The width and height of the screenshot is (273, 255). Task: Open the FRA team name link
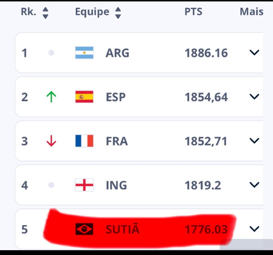point(117,141)
